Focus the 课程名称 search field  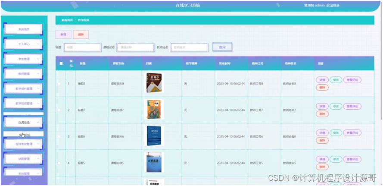coord(136,47)
